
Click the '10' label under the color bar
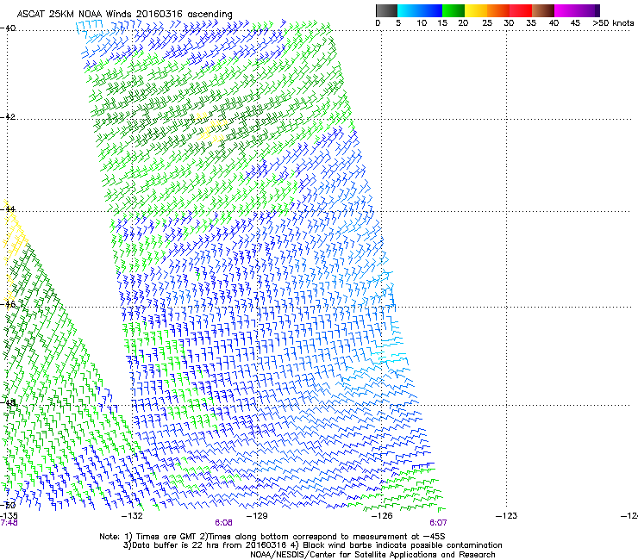pos(422,23)
